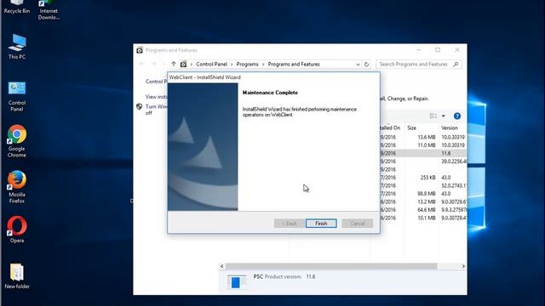Click the Cancel button in the wizard
Image resolution: width=545 pixels, height=306 pixels.
click(x=358, y=224)
